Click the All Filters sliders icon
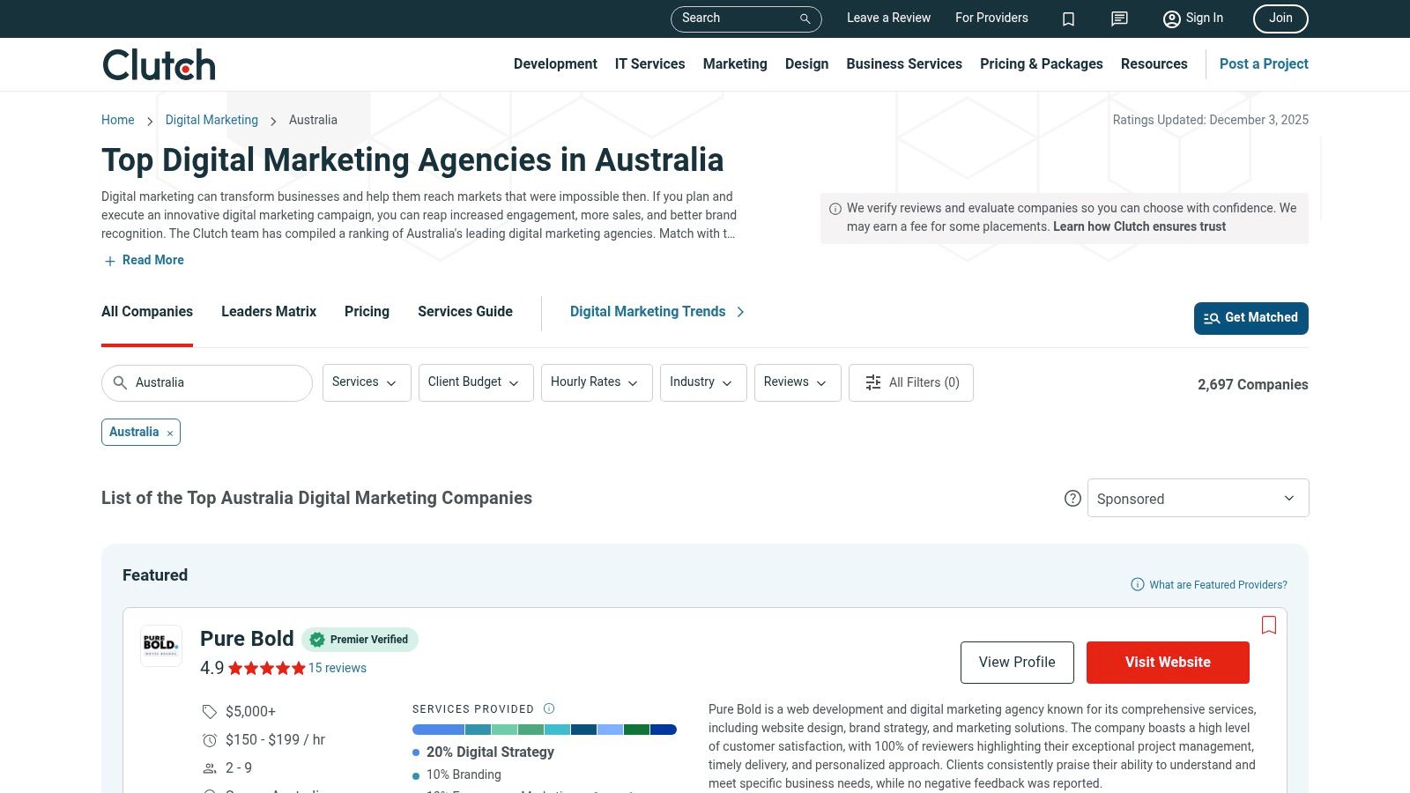The width and height of the screenshot is (1410, 793). 872,382
